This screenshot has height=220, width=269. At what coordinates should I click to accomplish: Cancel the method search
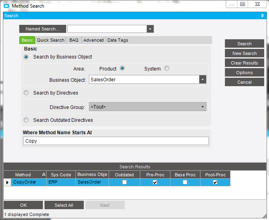point(244,82)
